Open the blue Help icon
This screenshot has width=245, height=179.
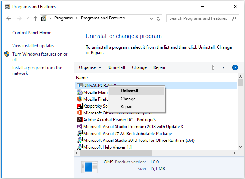coord(235,67)
